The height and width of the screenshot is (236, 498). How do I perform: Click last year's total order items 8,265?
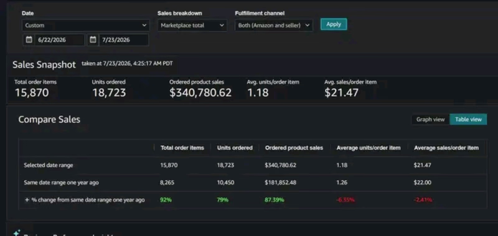[167, 183]
